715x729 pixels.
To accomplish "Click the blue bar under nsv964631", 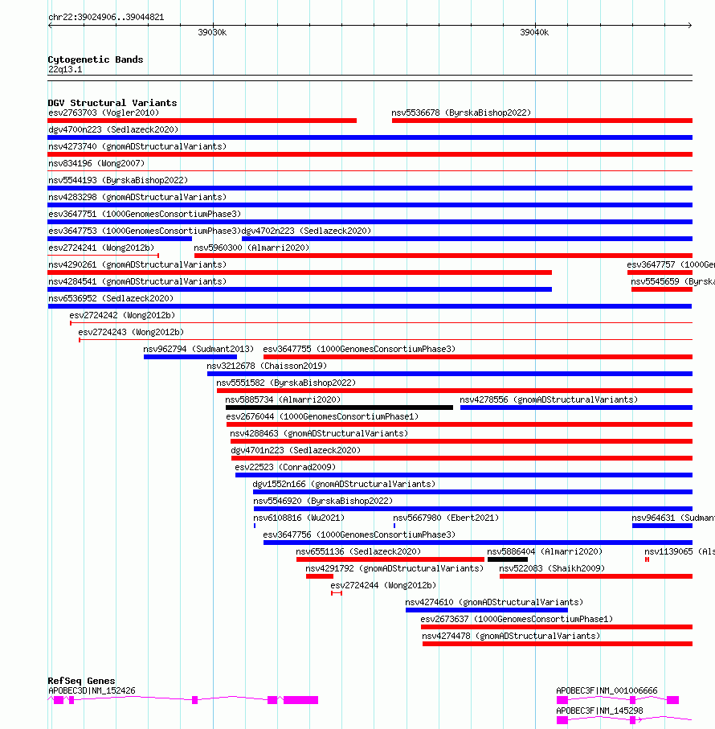I will pos(662,526).
